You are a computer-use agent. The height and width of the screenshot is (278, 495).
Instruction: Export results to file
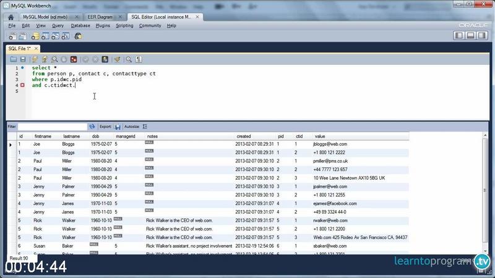[x=118, y=127]
